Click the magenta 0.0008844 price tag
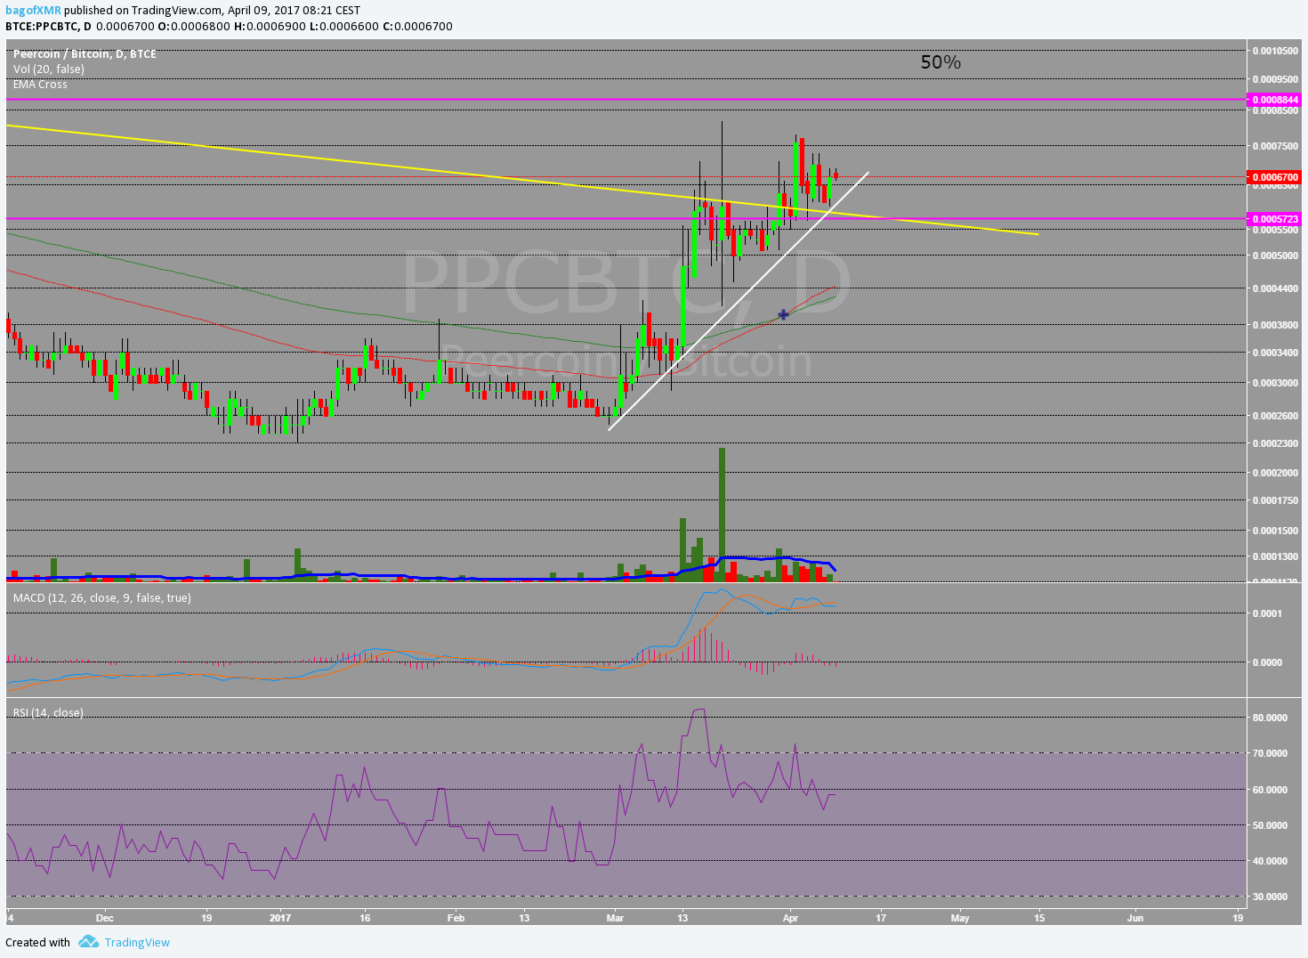The image size is (1308, 958). pos(1275,100)
